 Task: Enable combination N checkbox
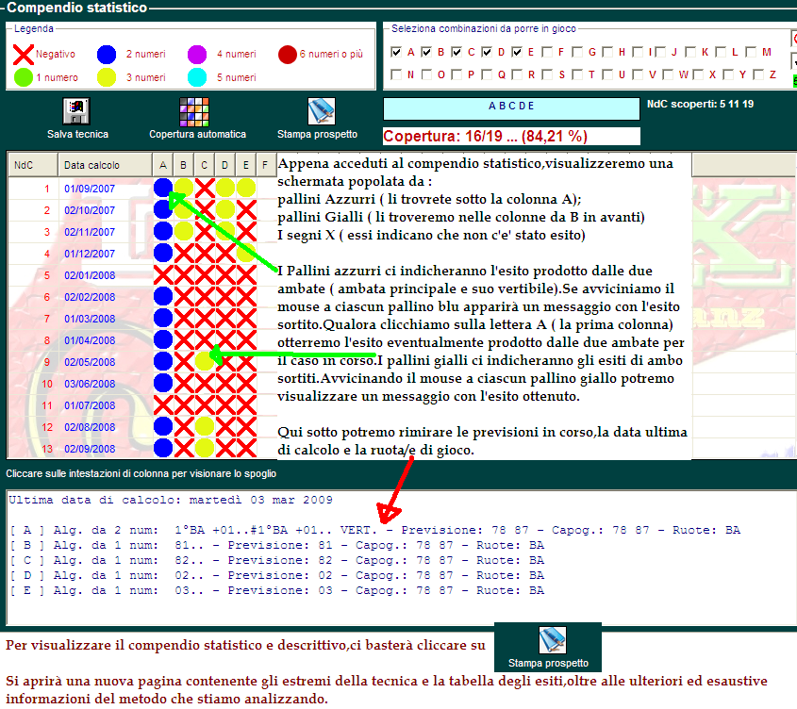tap(396, 74)
